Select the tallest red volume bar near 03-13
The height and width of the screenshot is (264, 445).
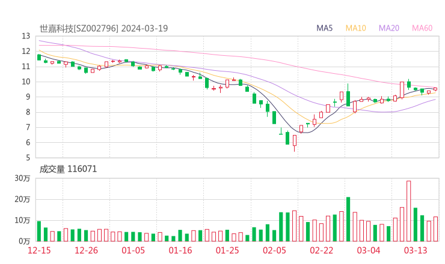coord(408,211)
